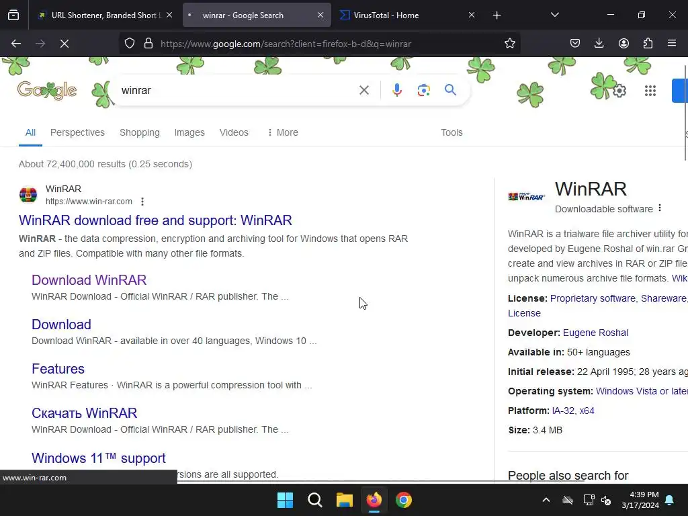Open Firefox View icon in tab strip
688x516 pixels.
[x=13, y=15]
